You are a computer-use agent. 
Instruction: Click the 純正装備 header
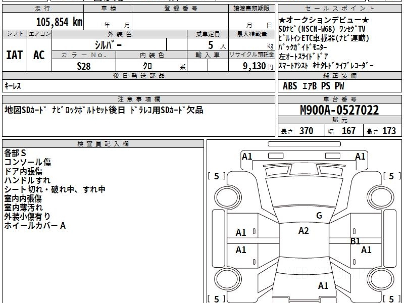tap(340, 76)
